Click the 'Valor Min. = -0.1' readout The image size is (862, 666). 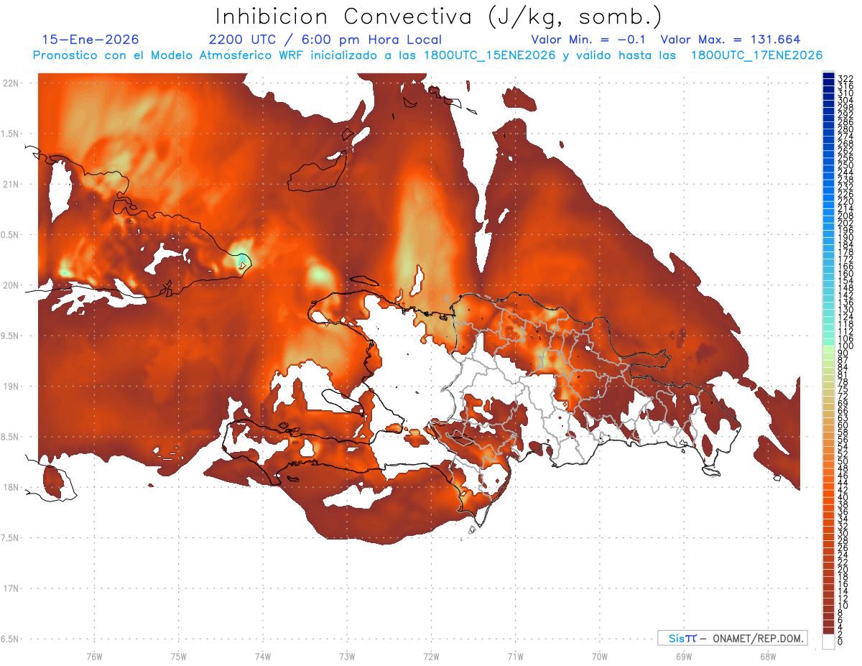588,40
